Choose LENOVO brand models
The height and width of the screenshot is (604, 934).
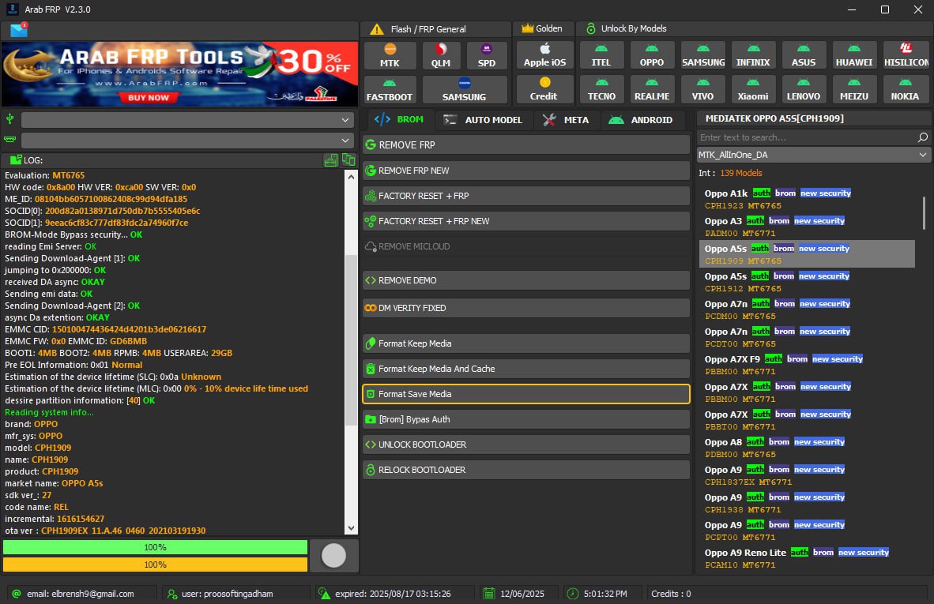(803, 88)
